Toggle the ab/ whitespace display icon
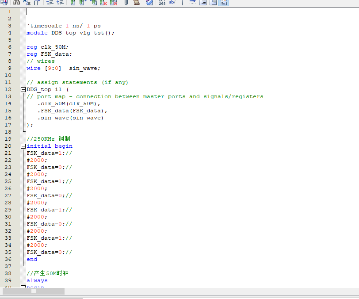 (172, 2)
